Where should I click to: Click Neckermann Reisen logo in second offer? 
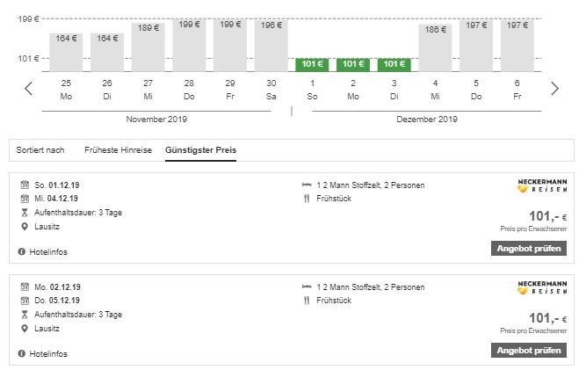pos(542,288)
